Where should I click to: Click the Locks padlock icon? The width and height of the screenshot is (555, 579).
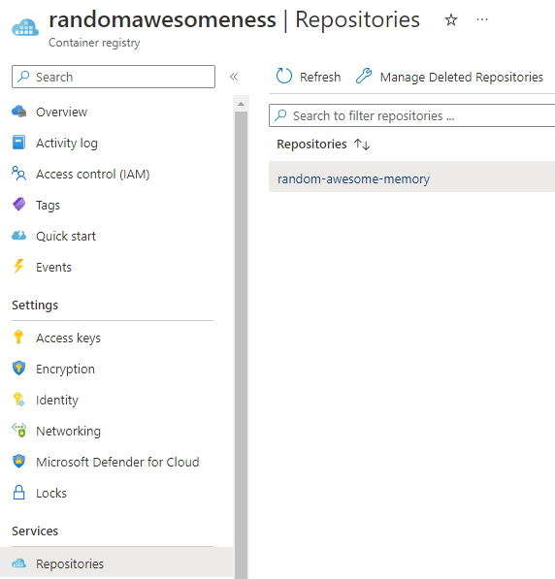click(x=18, y=493)
